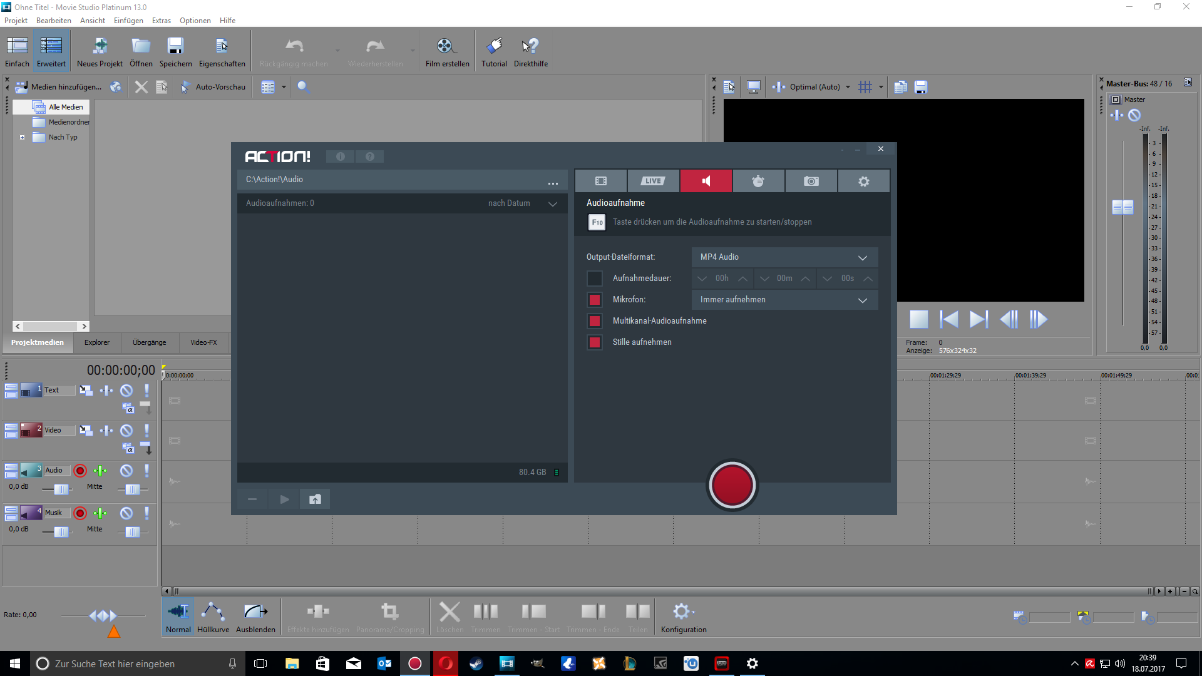
Task: Open Optionen menu
Action: pos(195,21)
